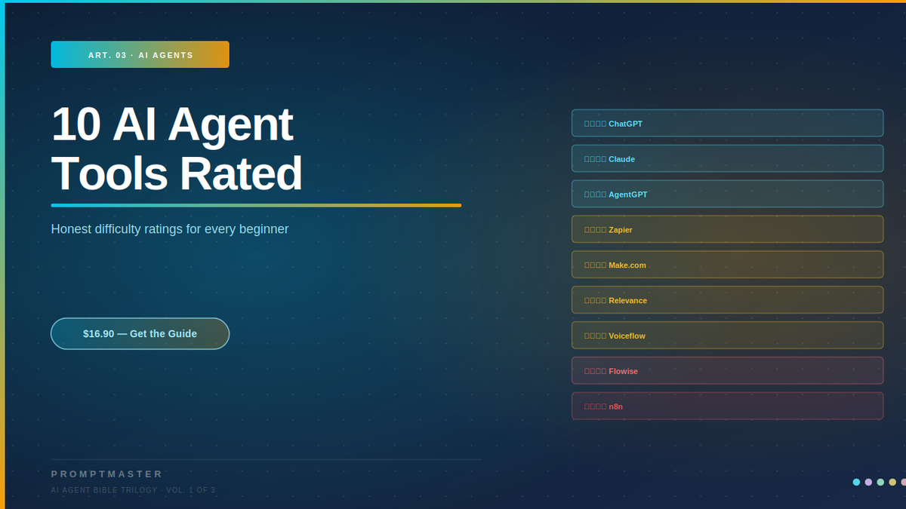Select the n8n tool row
The width and height of the screenshot is (906, 509).
(727, 406)
